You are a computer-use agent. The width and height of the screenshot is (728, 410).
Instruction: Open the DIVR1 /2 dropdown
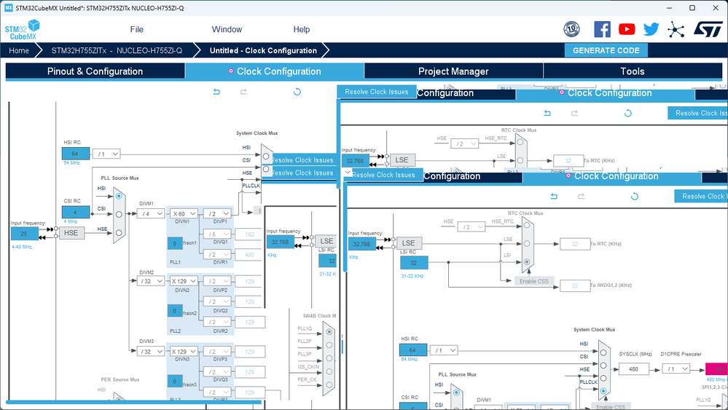pyautogui.click(x=217, y=255)
